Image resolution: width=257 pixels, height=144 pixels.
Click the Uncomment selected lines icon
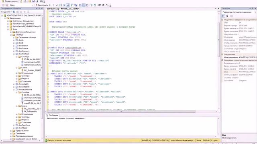[x=95, y=5]
